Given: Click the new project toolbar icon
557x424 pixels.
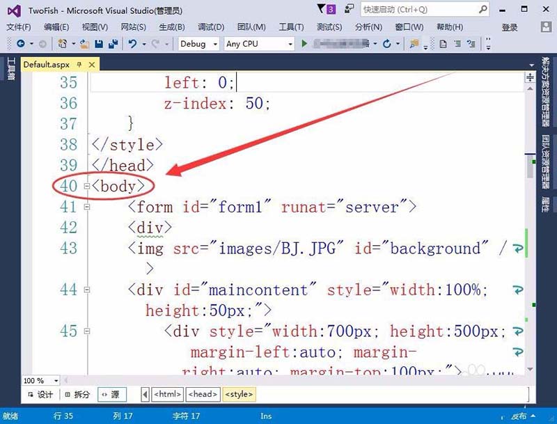Looking at the screenshot, I should click(x=62, y=44).
